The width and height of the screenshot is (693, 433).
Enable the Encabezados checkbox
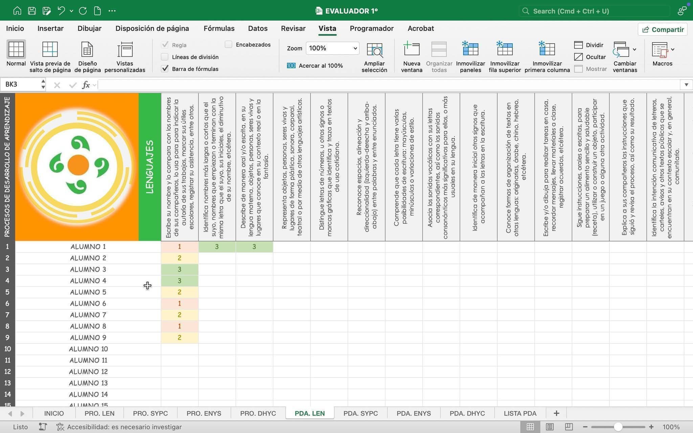(x=228, y=45)
